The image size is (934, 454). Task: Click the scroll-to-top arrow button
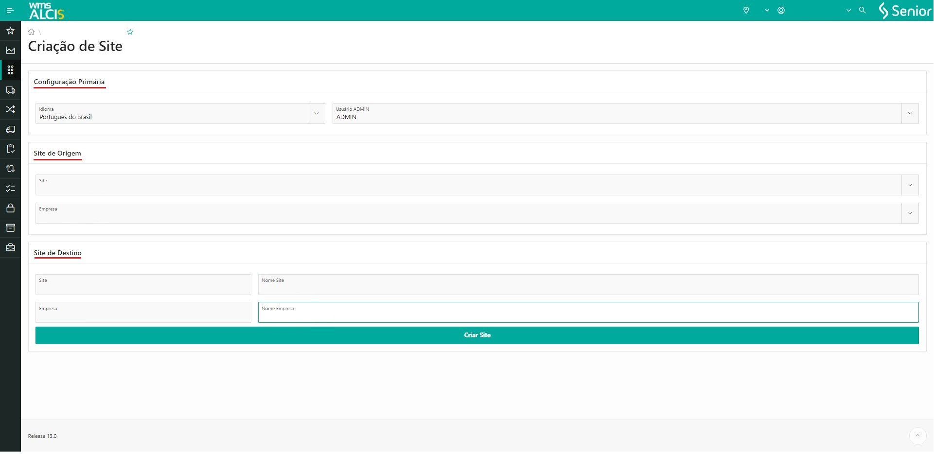pos(918,436)
